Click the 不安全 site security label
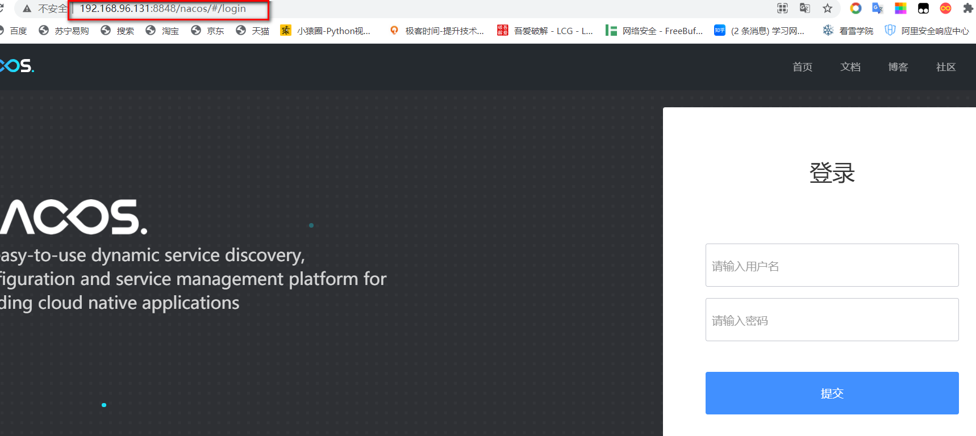 click(52, 9)
